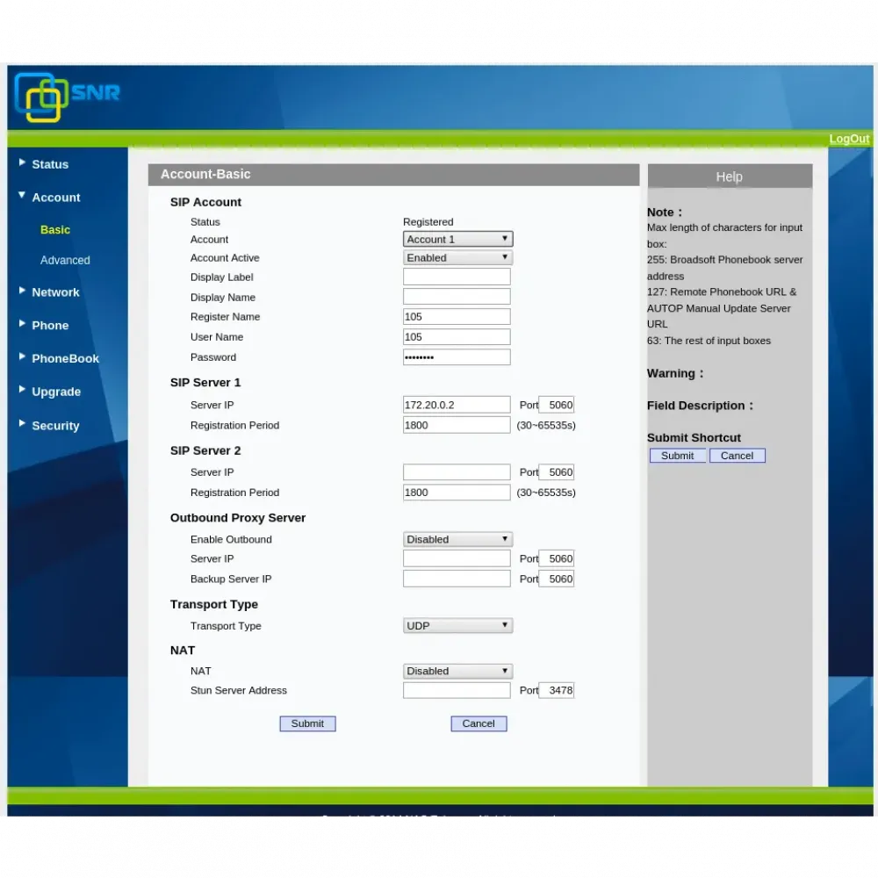This screenshot has width=878, height=878.
Task: Open the Phone section
Action: (50, 326)
